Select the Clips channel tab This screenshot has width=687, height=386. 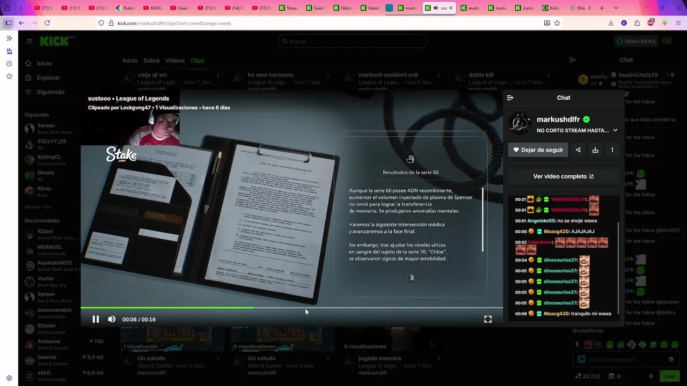[197, 61]
